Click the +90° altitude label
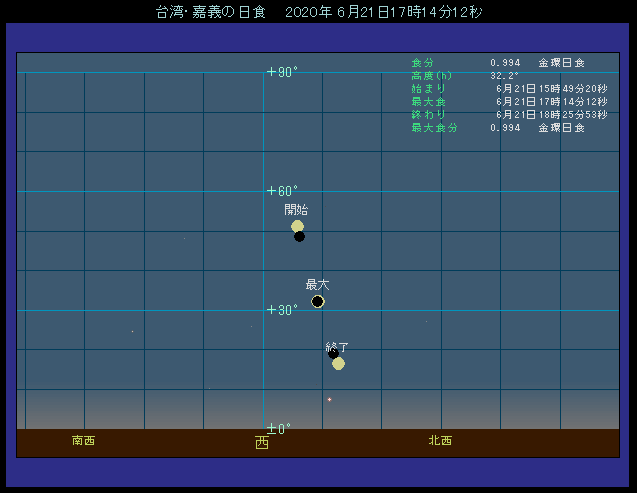The image size is (637, 493). pos(282,72)
